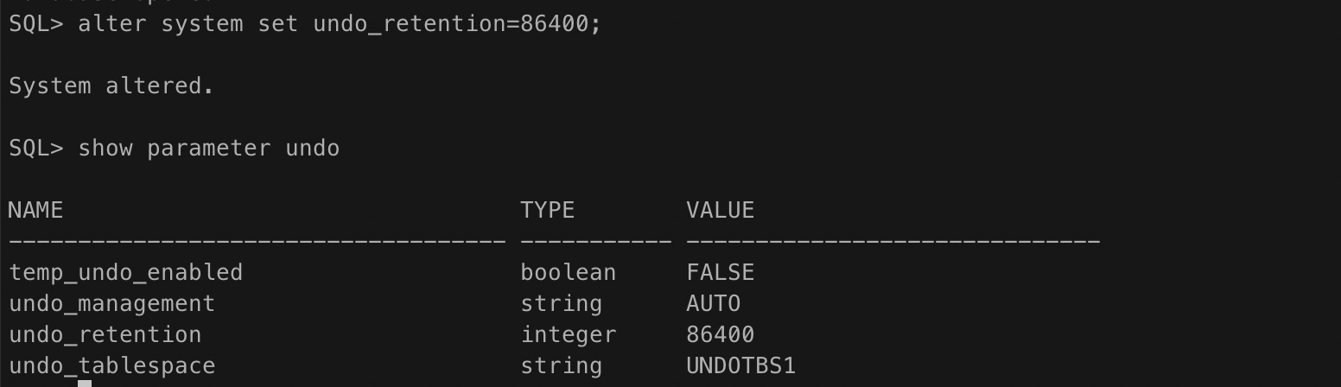Click the integer type entry
Image resolution: width=1341 pixels, height=387 pixels.
pos(568,335)
